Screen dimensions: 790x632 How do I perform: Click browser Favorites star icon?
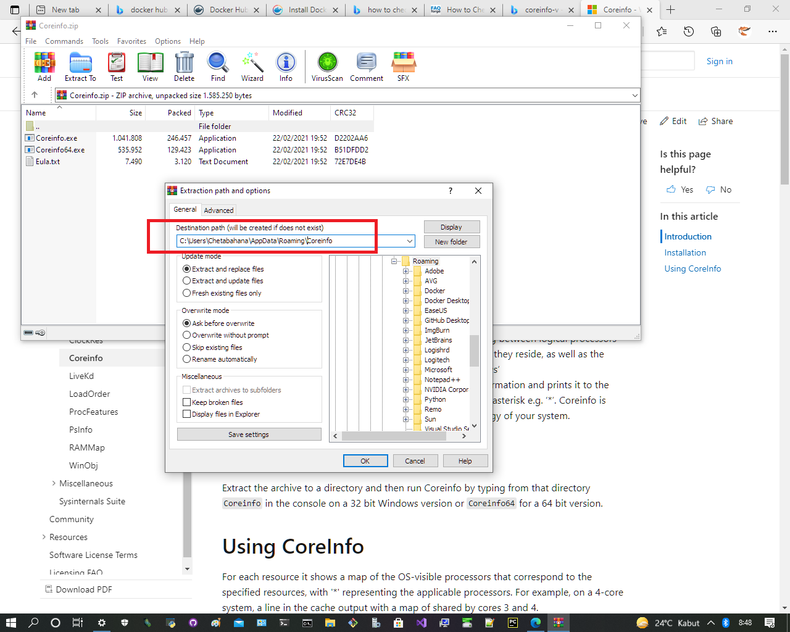coord(662,31)
